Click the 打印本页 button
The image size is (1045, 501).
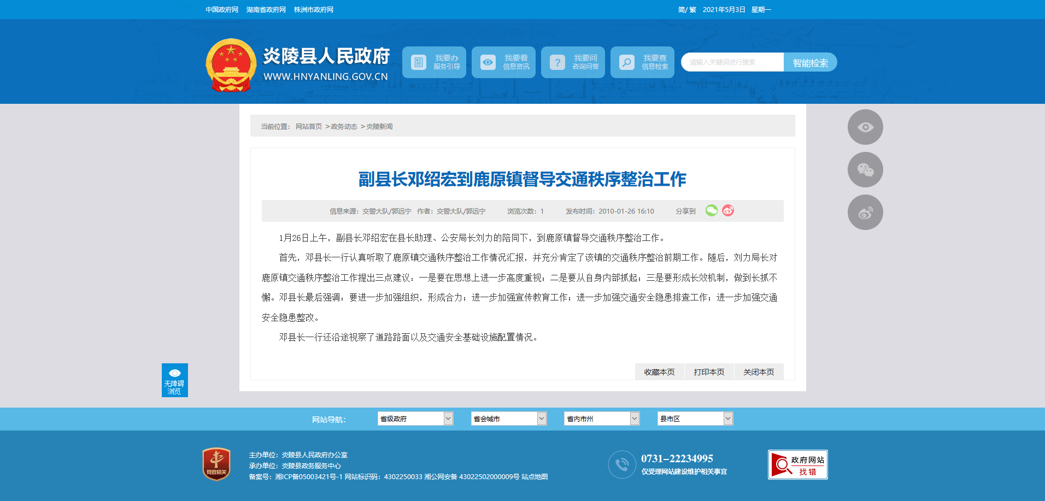(709, 372)
